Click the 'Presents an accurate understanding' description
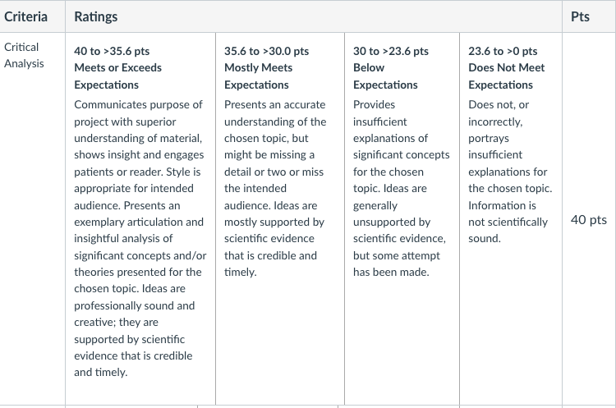The width and height of the screenshot is (616, 408). pyautogui.click(x=275, y=188)
